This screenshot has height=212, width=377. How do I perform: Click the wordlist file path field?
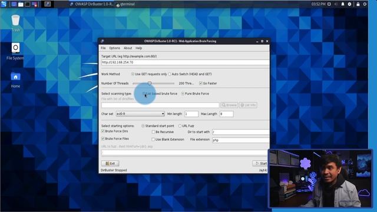point(160,105)
